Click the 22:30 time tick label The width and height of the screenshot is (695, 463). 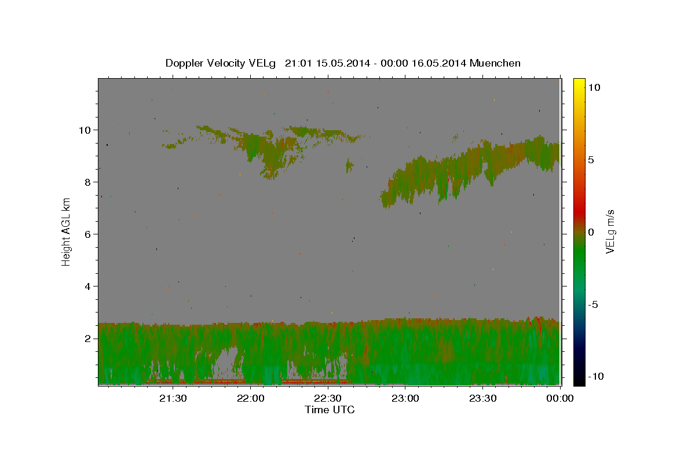click(328, 398)
